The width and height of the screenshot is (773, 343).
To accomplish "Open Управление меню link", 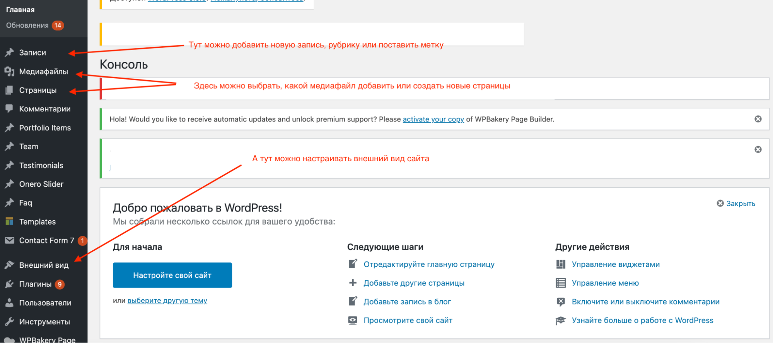I will pos(606,283).
